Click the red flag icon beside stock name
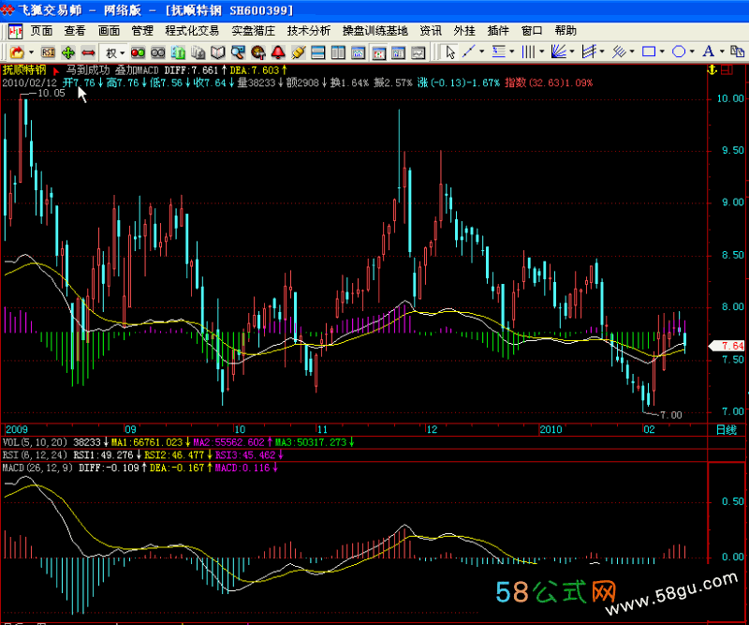The height and width of the screenshot is (625, 749). coord(56,71)
